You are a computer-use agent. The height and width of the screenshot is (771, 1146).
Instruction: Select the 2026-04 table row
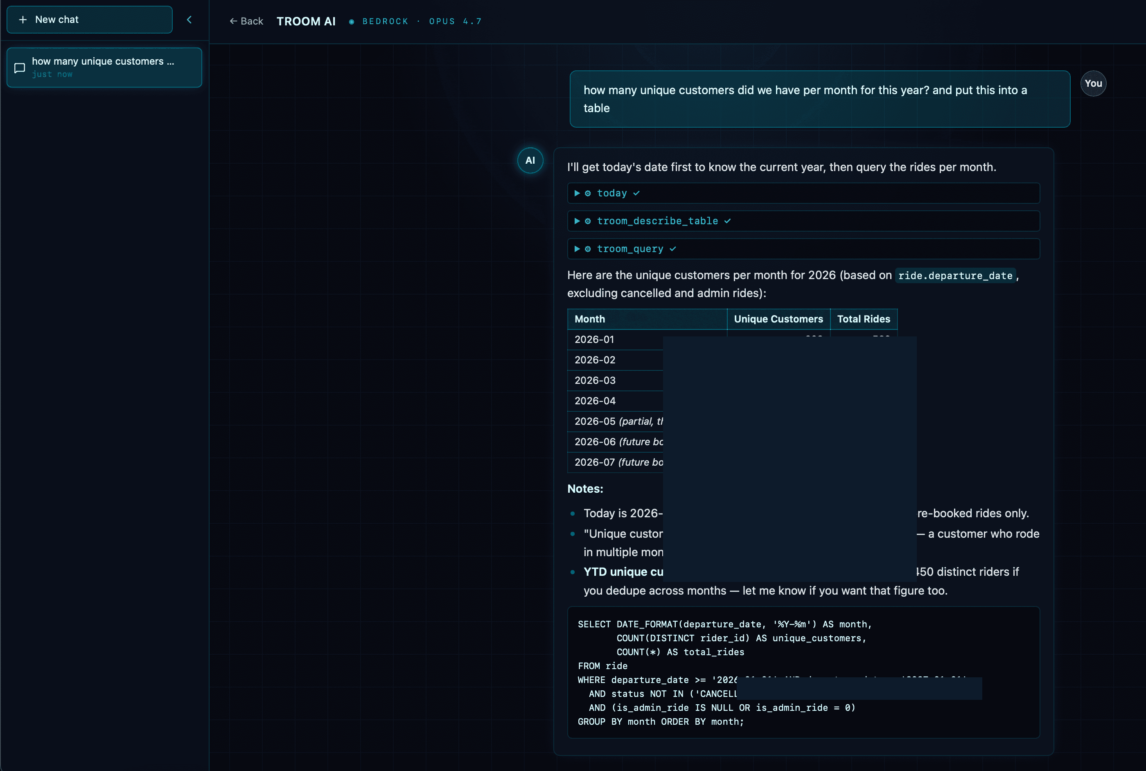pyautogui.click(x=733, y=401)
